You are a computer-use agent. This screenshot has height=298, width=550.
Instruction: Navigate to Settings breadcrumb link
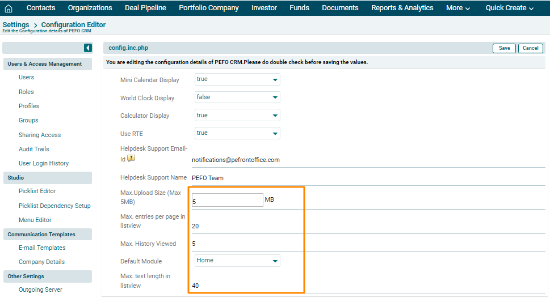click(x=16, y=25)
